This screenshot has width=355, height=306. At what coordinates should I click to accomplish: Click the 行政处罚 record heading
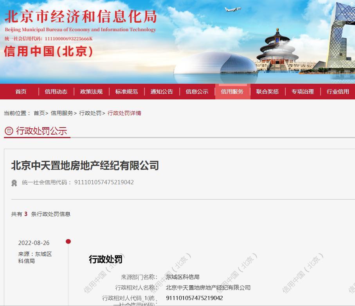pos(106,259)
